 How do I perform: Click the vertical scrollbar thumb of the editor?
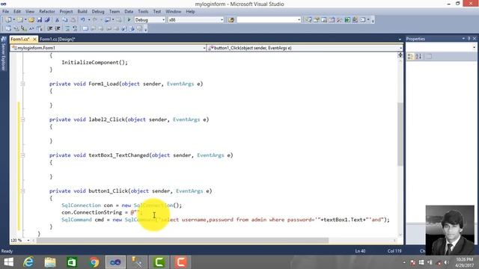coord(400,134)
